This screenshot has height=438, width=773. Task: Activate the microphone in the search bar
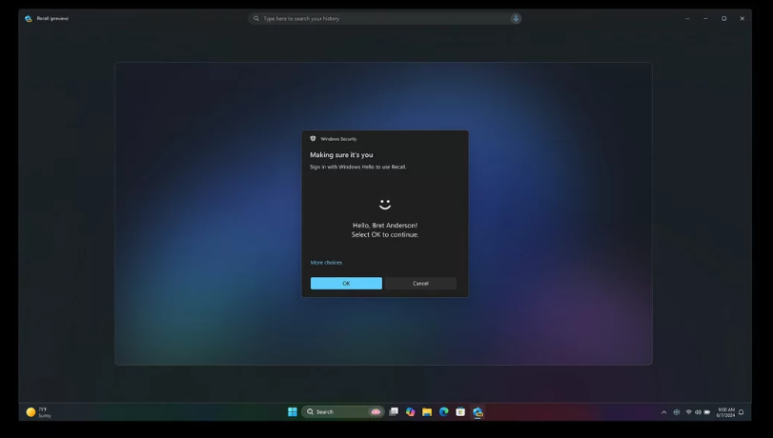tap(515, 19)
